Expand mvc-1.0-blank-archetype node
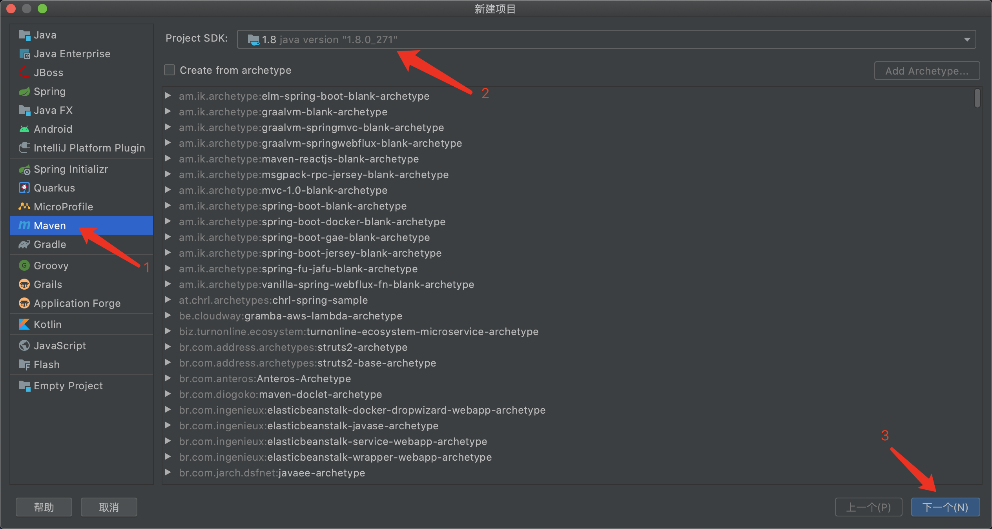The width and height of the screenshot is (992, 529). pyautogui.click(x=168, y=190)
